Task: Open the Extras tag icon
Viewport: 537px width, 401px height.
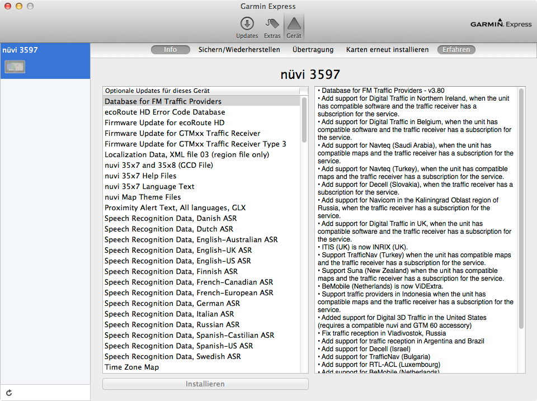Action: coord(272,24)
